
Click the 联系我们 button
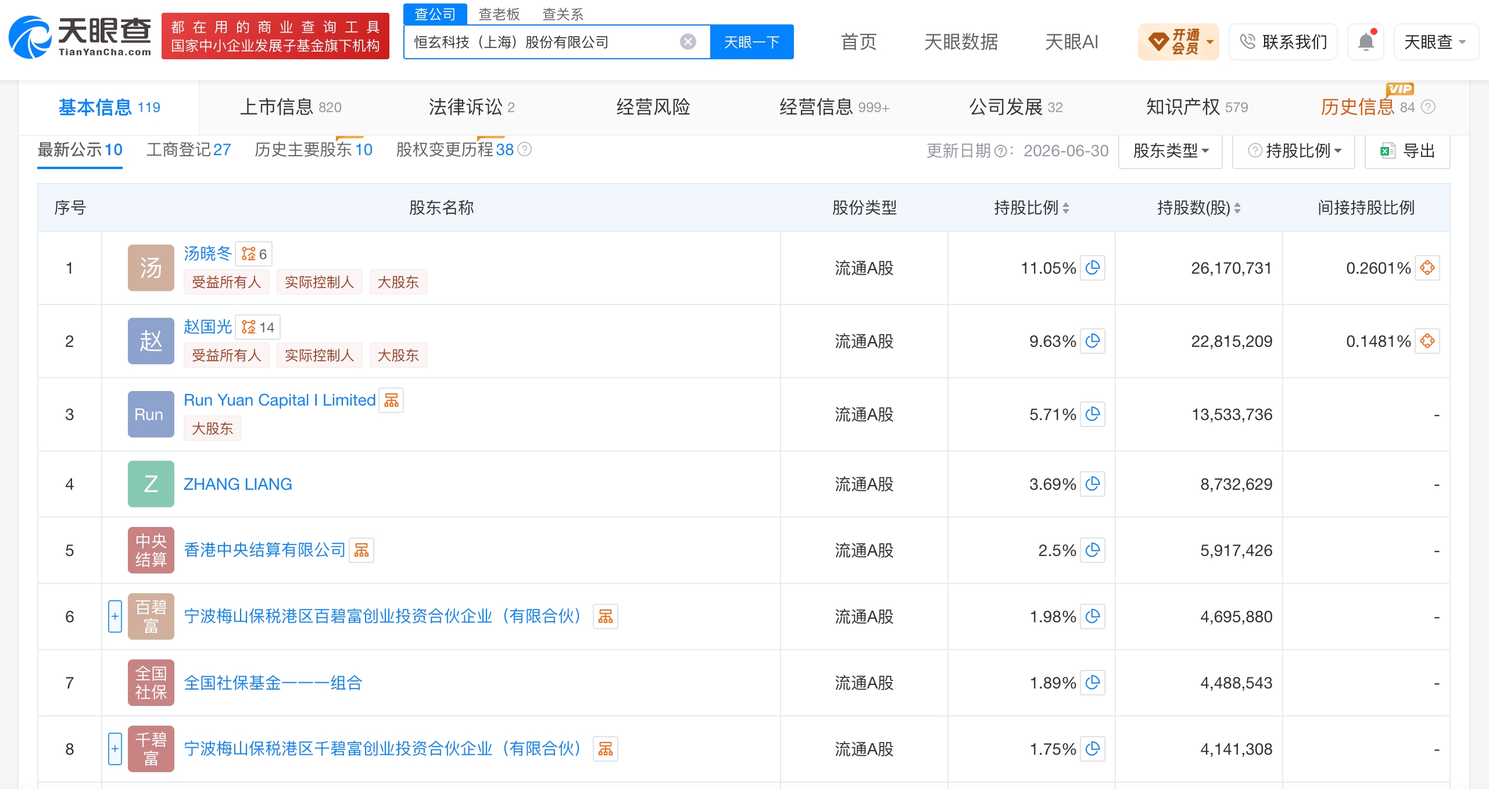tap(1283, 42)
